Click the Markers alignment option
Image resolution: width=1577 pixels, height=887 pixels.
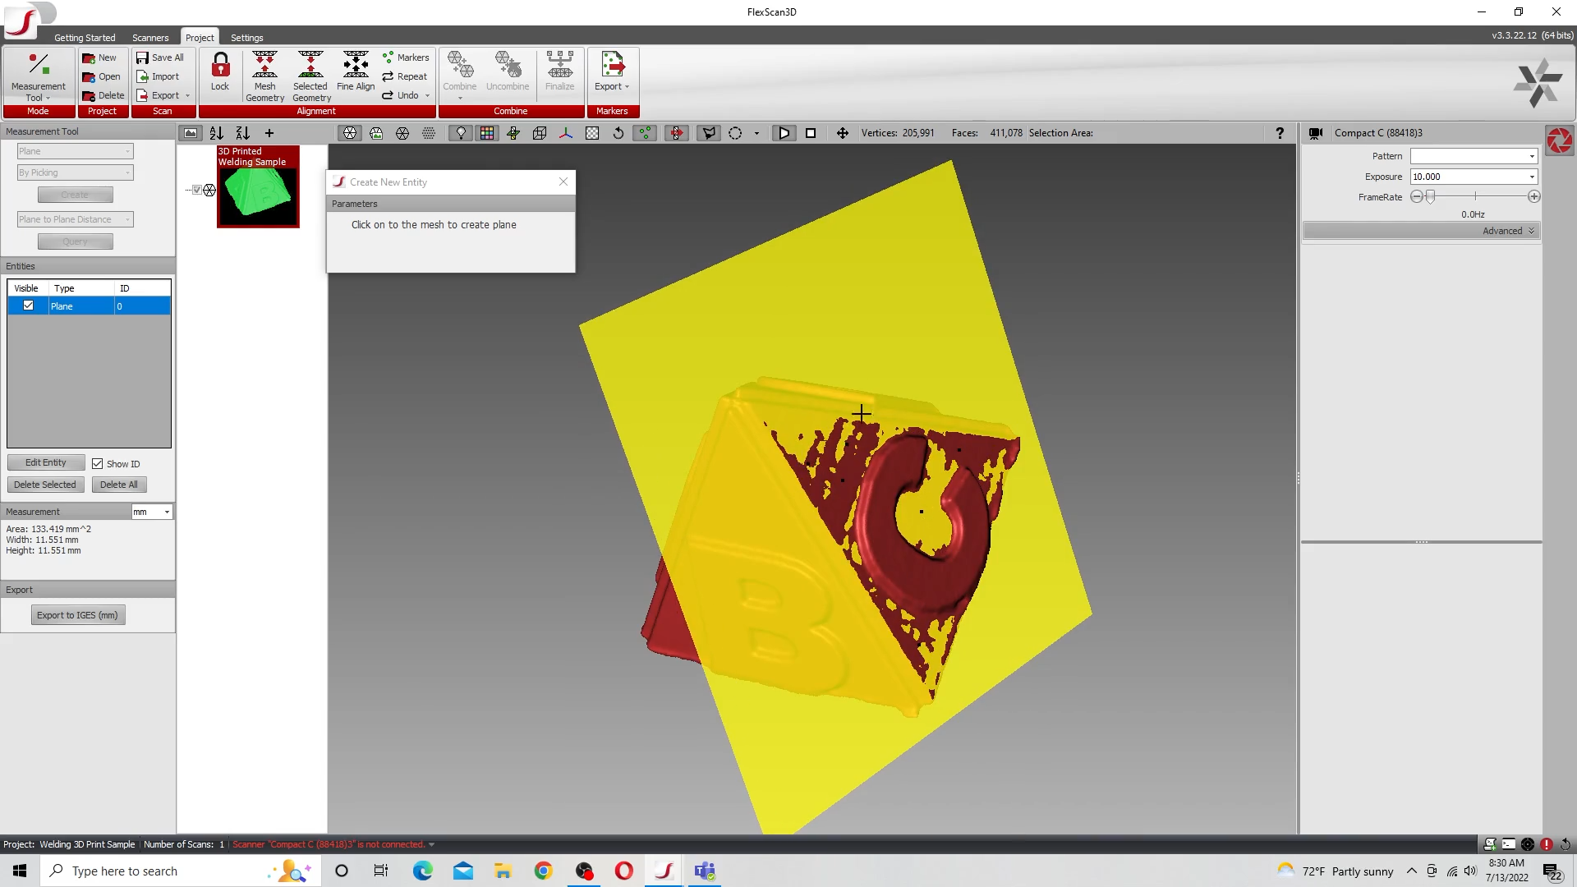(x=406, y=57)
